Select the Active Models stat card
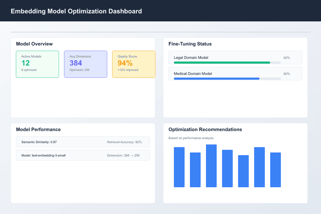The width and height of the screenshot is (321, 214). (37, 64)
